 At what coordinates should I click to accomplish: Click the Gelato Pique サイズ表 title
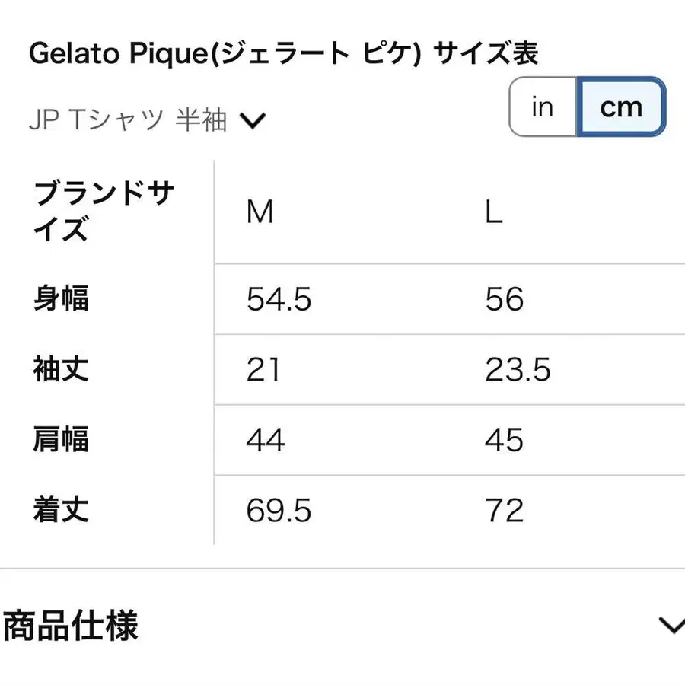point(283,53)
